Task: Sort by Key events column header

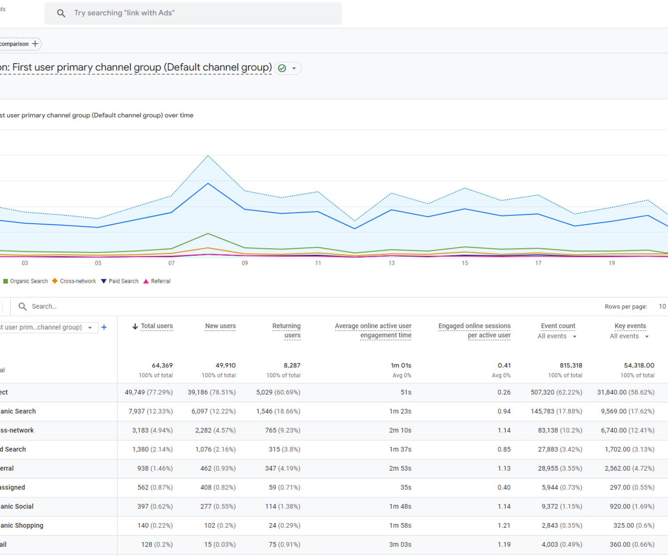Action: pos(630,326)
